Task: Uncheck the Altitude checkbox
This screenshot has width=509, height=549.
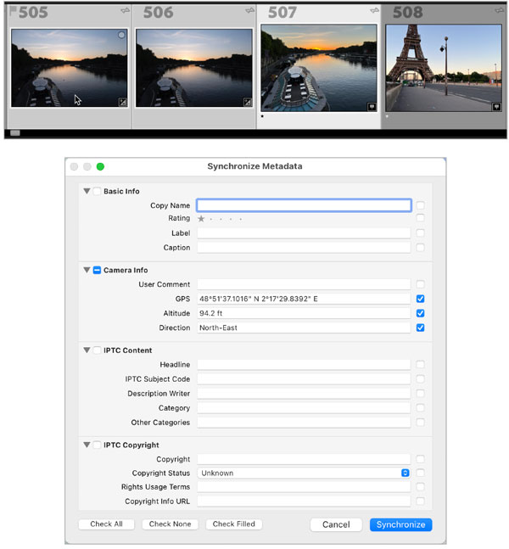Action: point(421,313)
